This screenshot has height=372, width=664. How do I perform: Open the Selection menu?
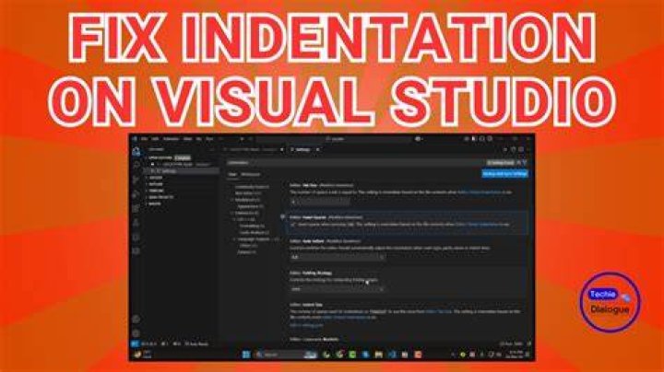coord(172,139)
